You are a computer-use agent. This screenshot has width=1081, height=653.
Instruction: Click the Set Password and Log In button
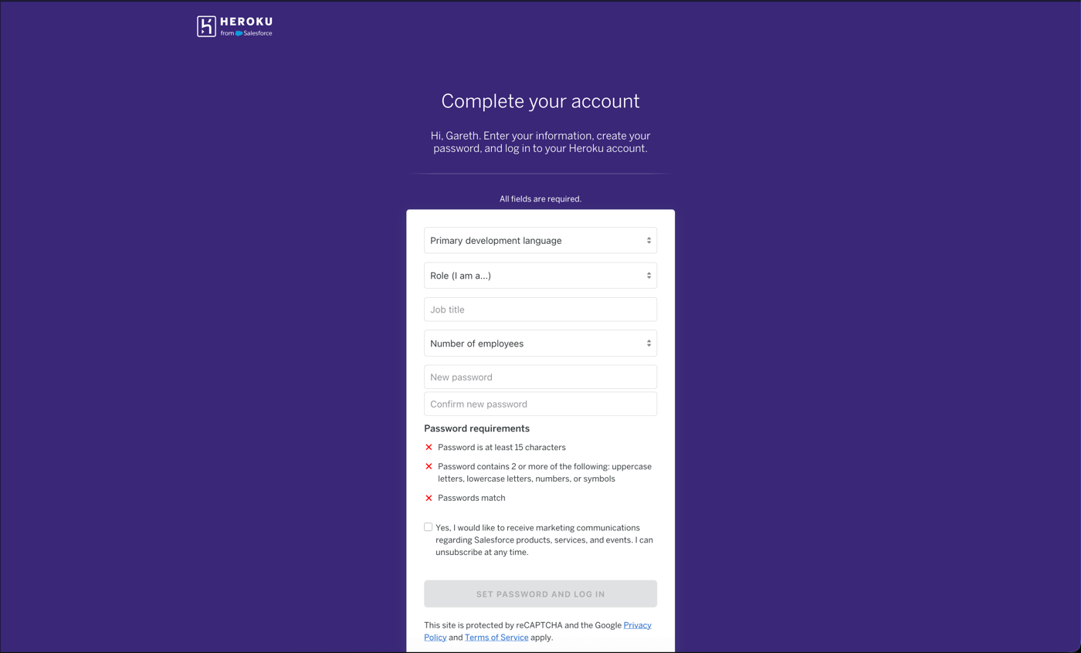click(x=540, y=594)
